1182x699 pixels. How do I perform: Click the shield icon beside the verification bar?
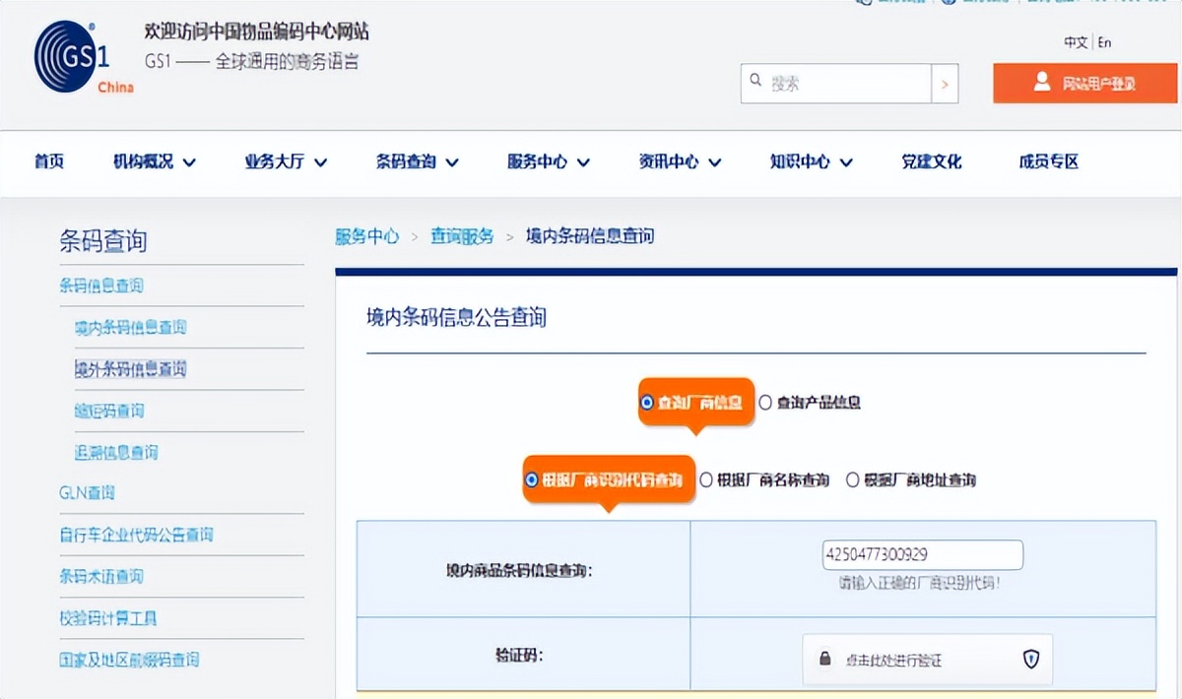coord(1030,660)
